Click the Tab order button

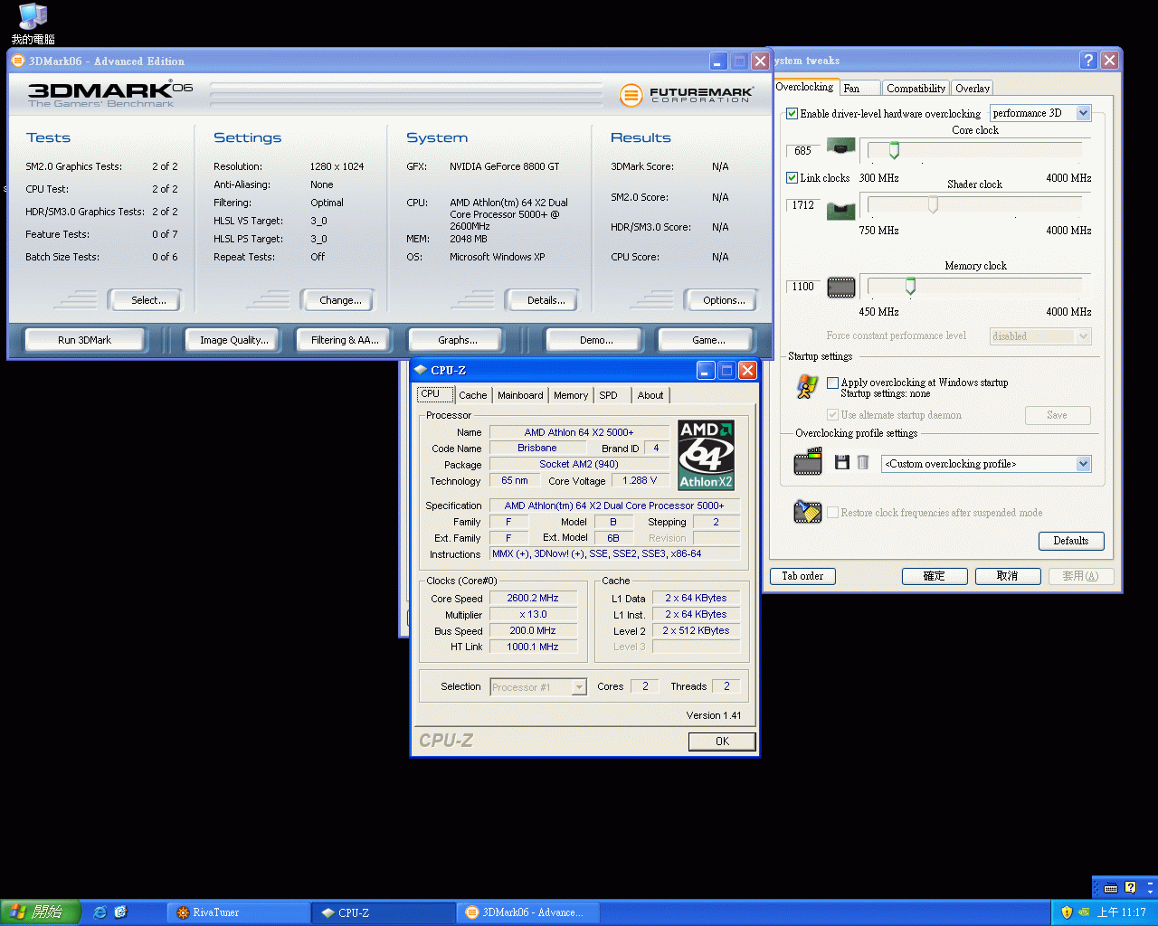click(x=802, y=576)
